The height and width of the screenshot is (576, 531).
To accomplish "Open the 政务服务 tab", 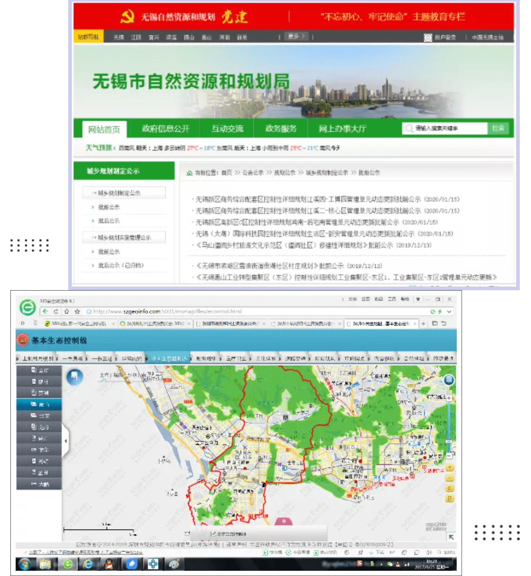I will tap(281, 128).
